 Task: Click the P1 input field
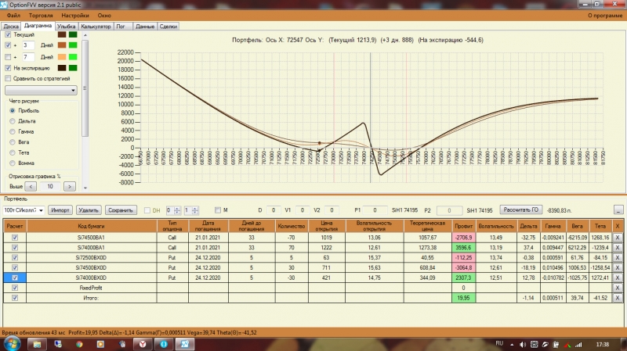375,210
